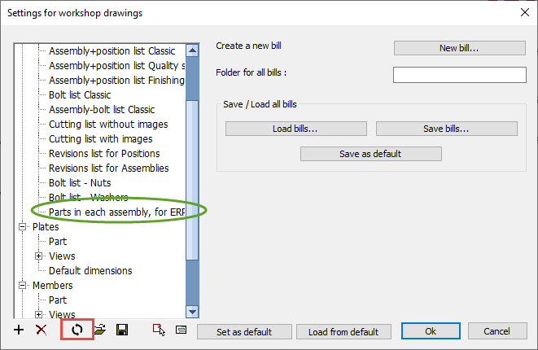Click the floppy disk save icon
This screenshot has height=350, width=538.
(x=122, y=330)
